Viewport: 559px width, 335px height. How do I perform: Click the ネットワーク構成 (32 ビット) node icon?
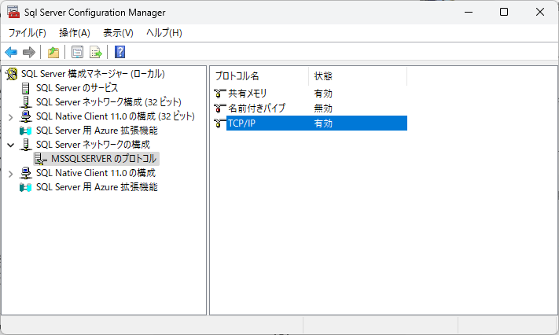(x=25, y=102)
